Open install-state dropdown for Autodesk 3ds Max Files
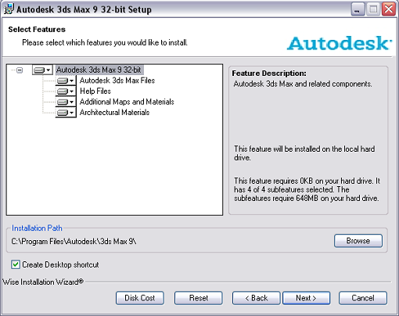The image size is (399, 316). (66, 81)
